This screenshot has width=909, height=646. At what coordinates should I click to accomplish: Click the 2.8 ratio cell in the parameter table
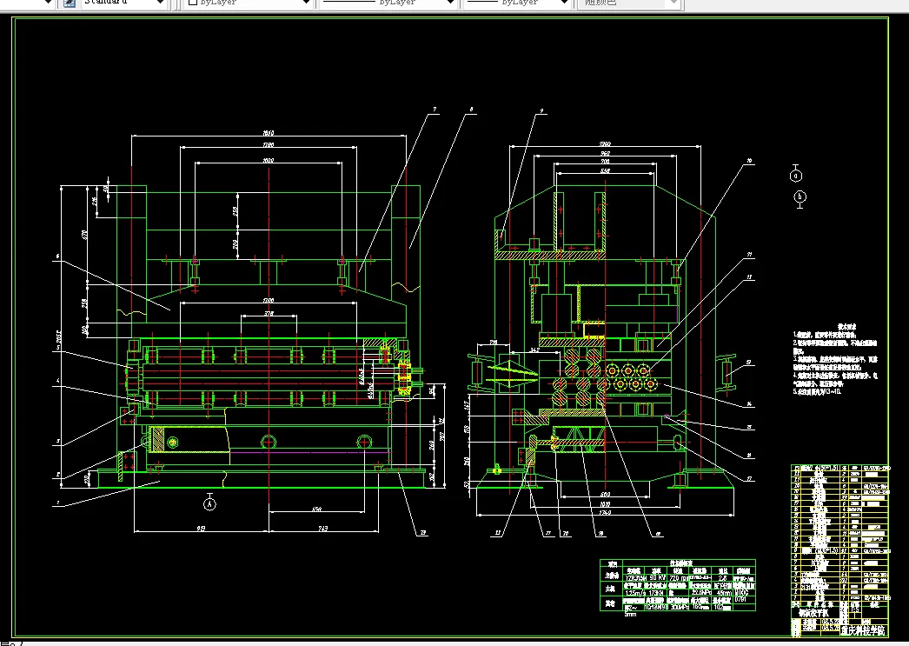(722, 577)
